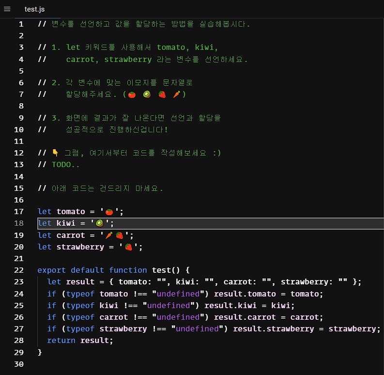Click empty line 14 in the editor
The image size is (384, 375).
211,176
